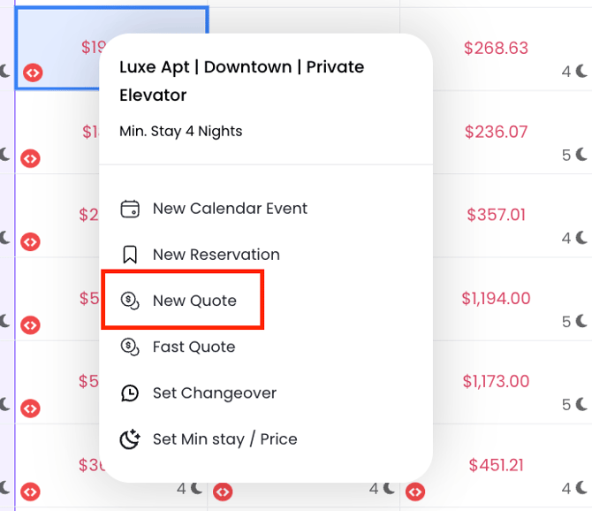Screen dimensions: 592x511
Task: Click the clock icon beside Set Changeover
Action: [x=130, y=393]
